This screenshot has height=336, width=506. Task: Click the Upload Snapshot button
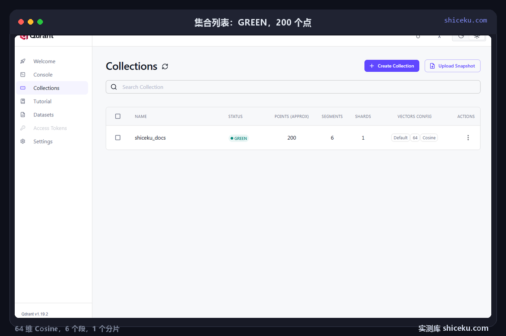click(x=452, y=66)
